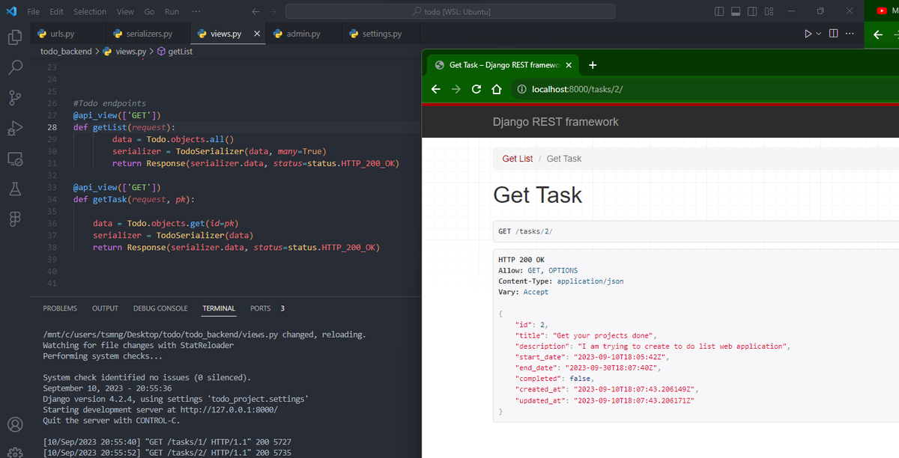
Task: Open the PROBLEMS panel tab
Action: 60,308
